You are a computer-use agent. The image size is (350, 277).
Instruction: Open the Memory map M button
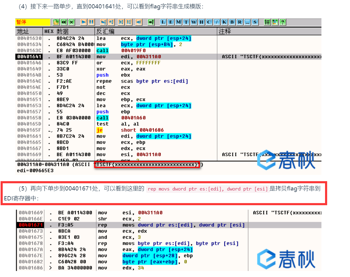179,22
